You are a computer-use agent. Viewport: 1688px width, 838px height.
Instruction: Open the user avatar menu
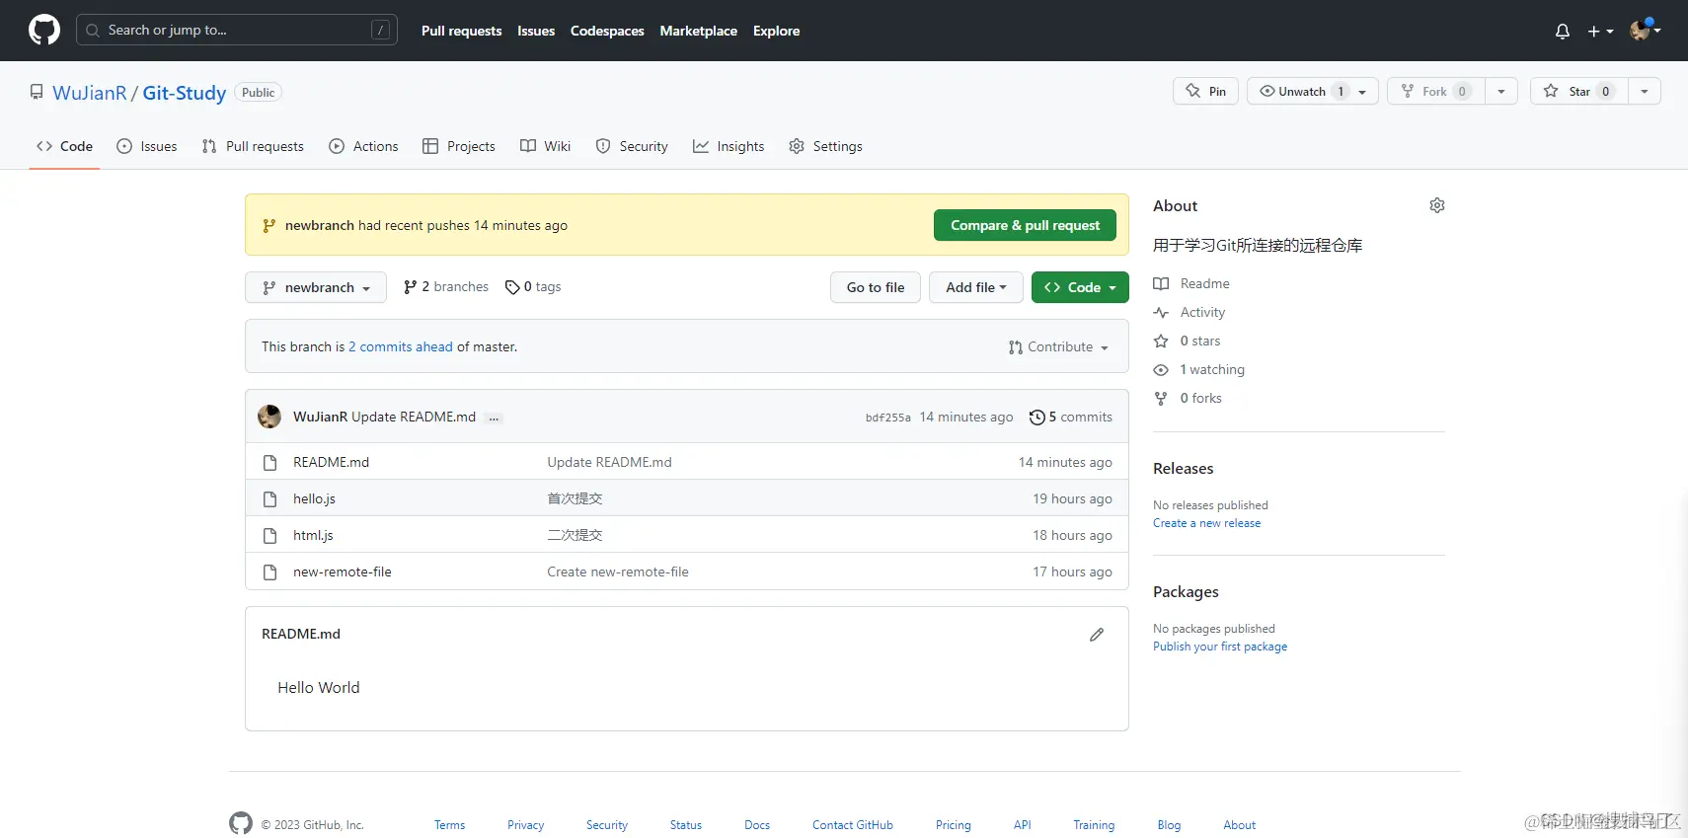[1646, 31]
